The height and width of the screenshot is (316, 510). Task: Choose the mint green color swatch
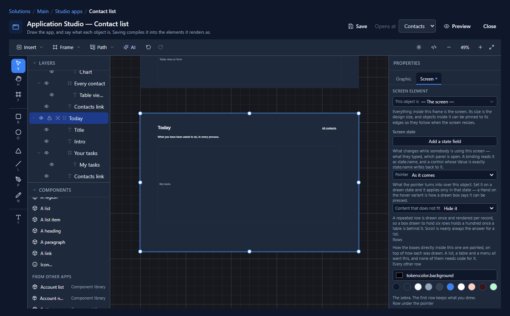pyautogui.click(x=493, y=287)
